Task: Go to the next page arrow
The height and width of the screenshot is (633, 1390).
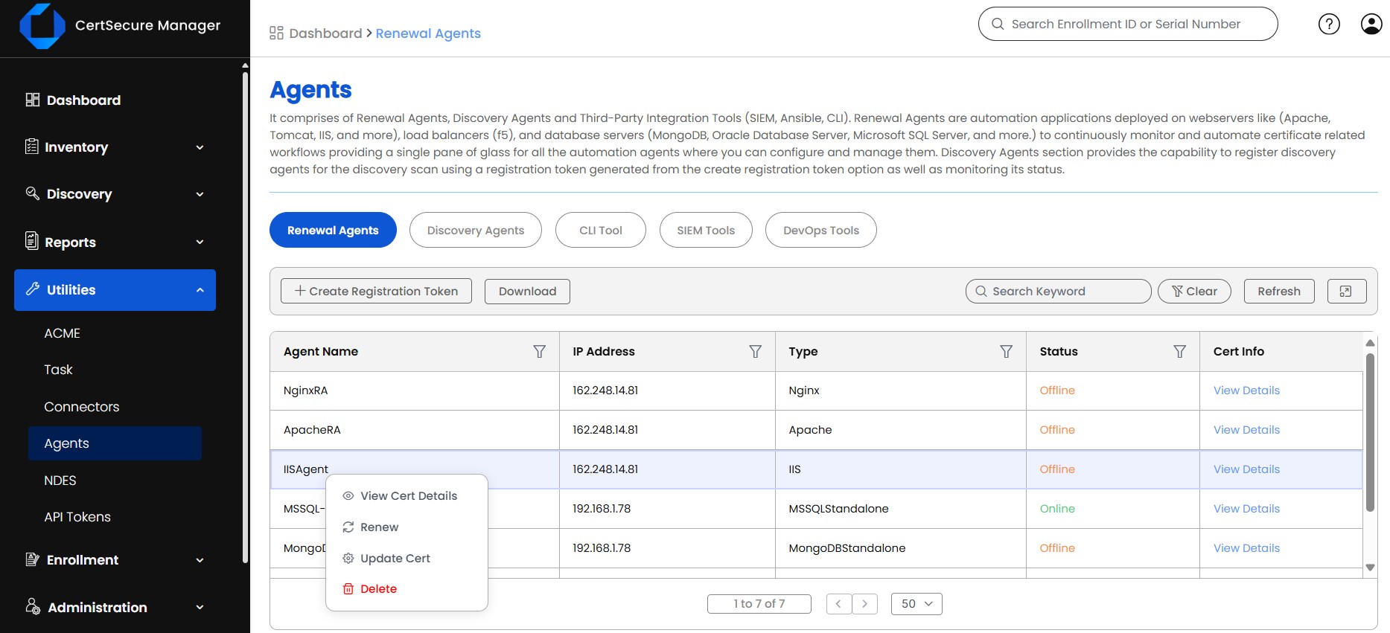Action: [x=865, y=604]
